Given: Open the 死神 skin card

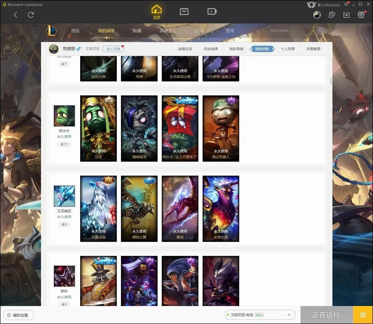Looking at the screenshot, I should (139, 69).
